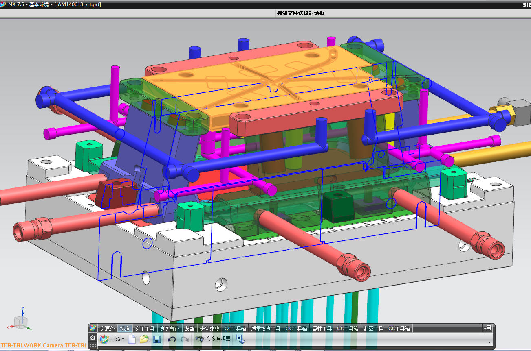The image size is (531, 351).
Task: Click the Open folder icon
Action: pyautogui.click(x=144, y=339)
